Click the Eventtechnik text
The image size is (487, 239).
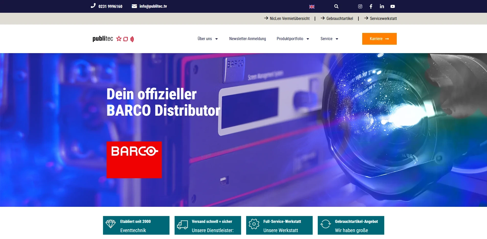(x=133, y=230)
